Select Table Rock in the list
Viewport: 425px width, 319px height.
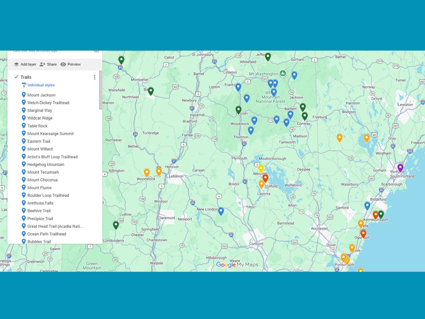tap(38, 126)
